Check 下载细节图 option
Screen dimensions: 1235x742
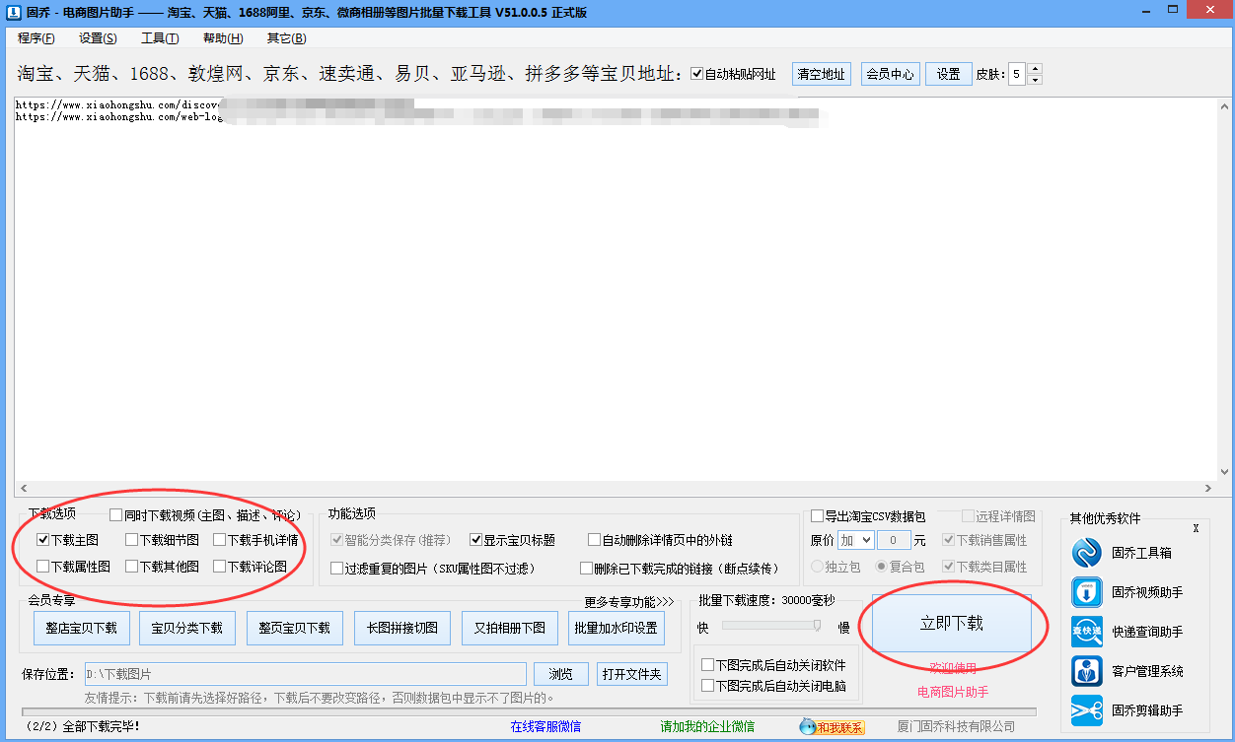coord(131,540)
